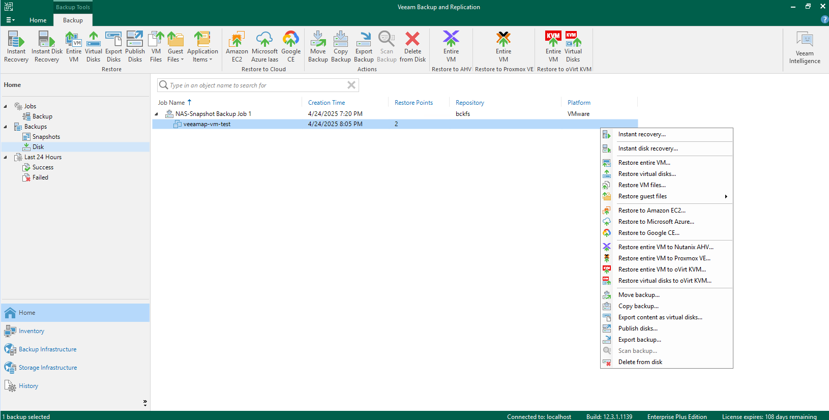The image size is (829, 420).
Task: Choose Publish disks... context menu entry
Action: [x=667, y=328]
